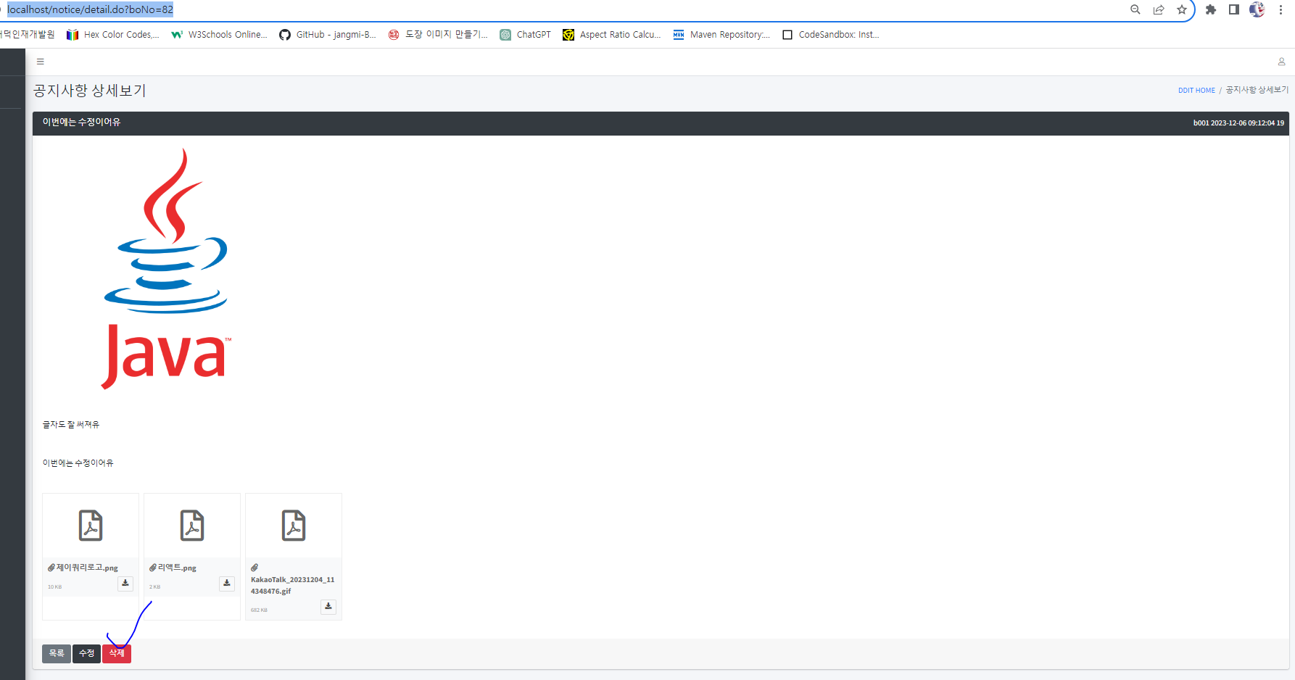Click 공지사항 상세보기 breadcrumb text
The width and height of the screenshot is (1295, 680).
click(x=1257, y=90)
